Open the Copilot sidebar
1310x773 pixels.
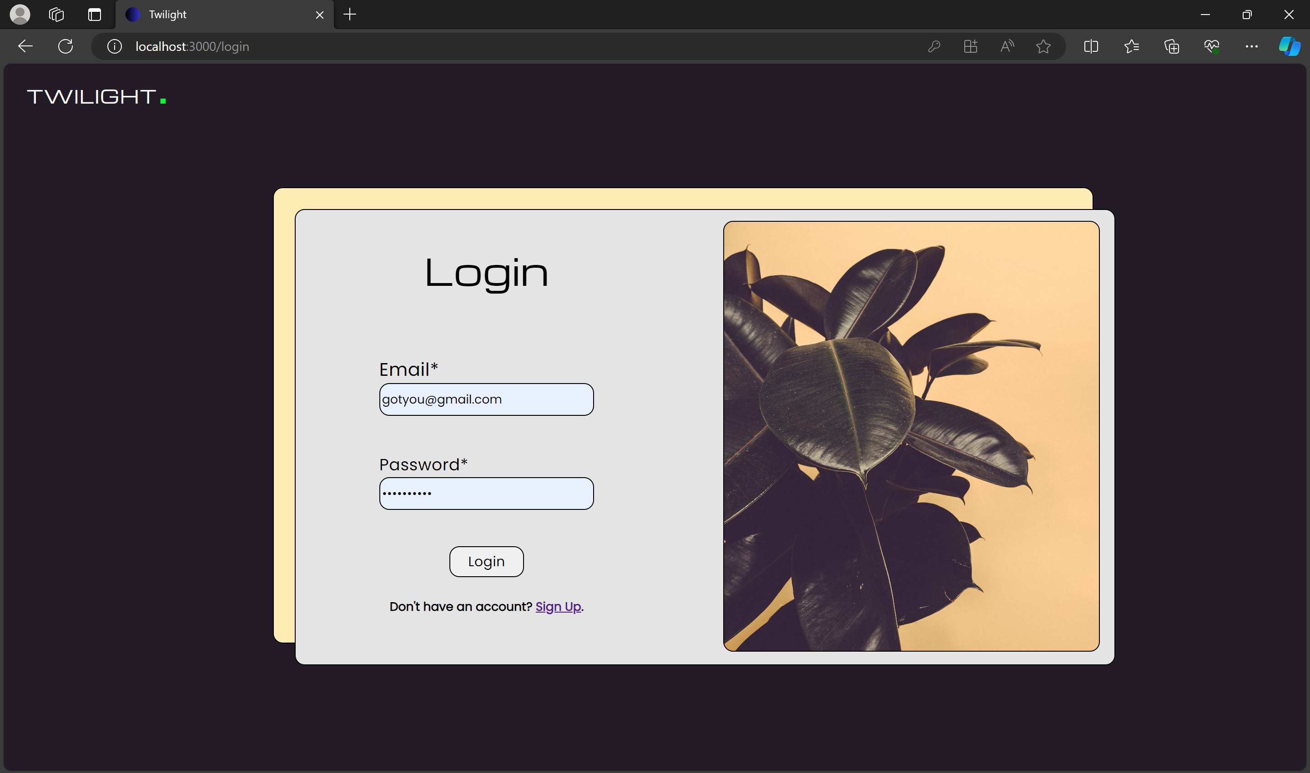[1289, 46]
